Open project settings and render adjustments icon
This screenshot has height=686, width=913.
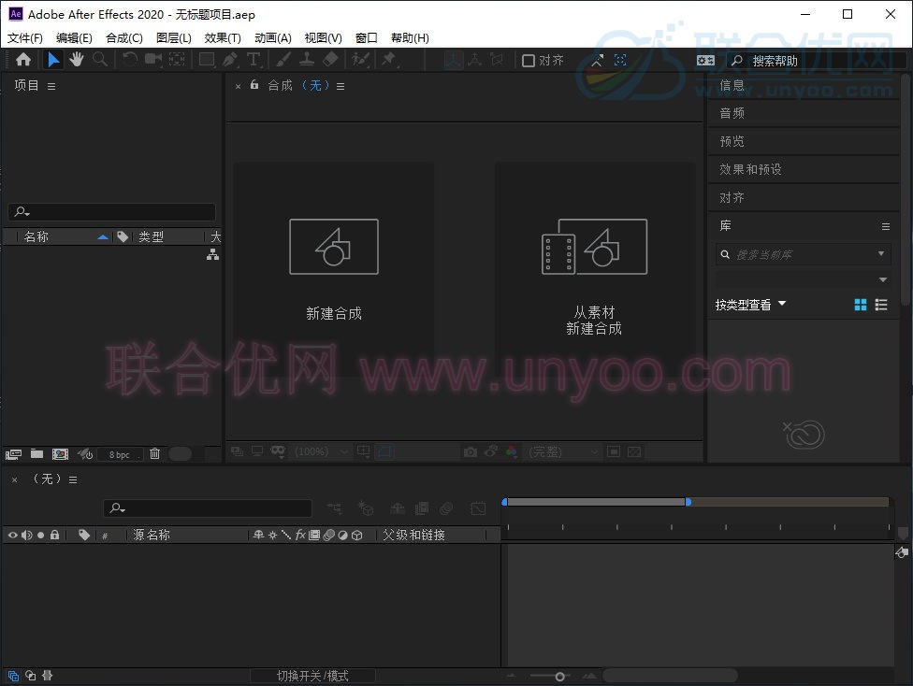point(86,454)
